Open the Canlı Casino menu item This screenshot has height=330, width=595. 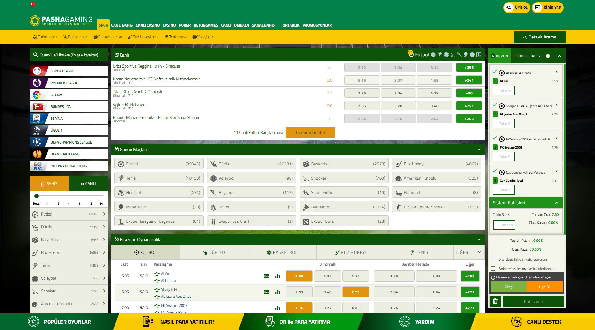click(147, 25)
